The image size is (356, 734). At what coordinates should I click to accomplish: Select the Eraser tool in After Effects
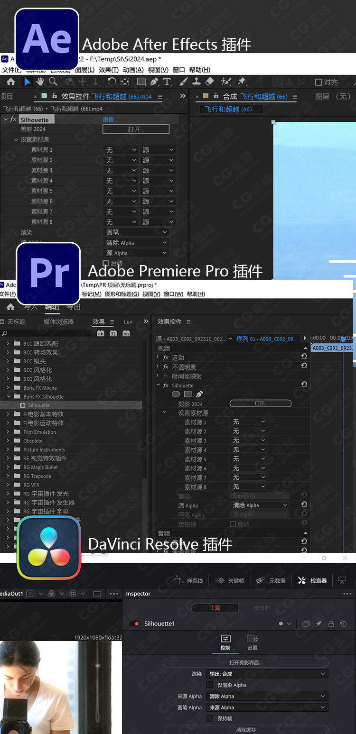point(210,82)
